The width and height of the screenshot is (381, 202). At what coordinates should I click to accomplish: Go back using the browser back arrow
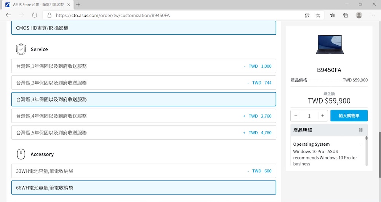(x=8, y=15)
